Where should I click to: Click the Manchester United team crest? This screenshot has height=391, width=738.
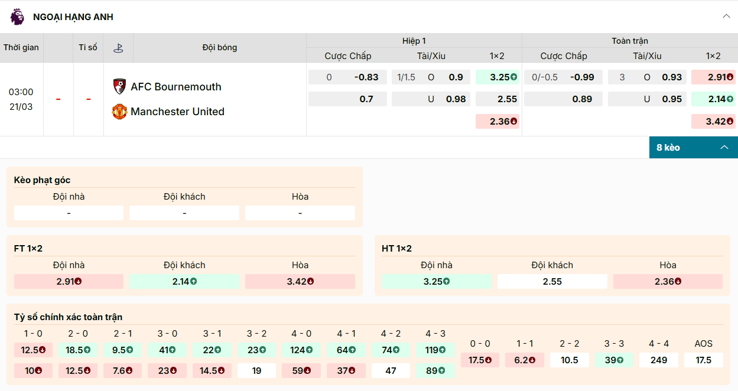(119, 112)
